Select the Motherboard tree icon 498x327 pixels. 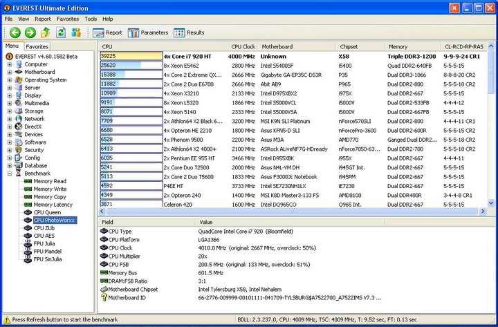[x=19, y=72]
